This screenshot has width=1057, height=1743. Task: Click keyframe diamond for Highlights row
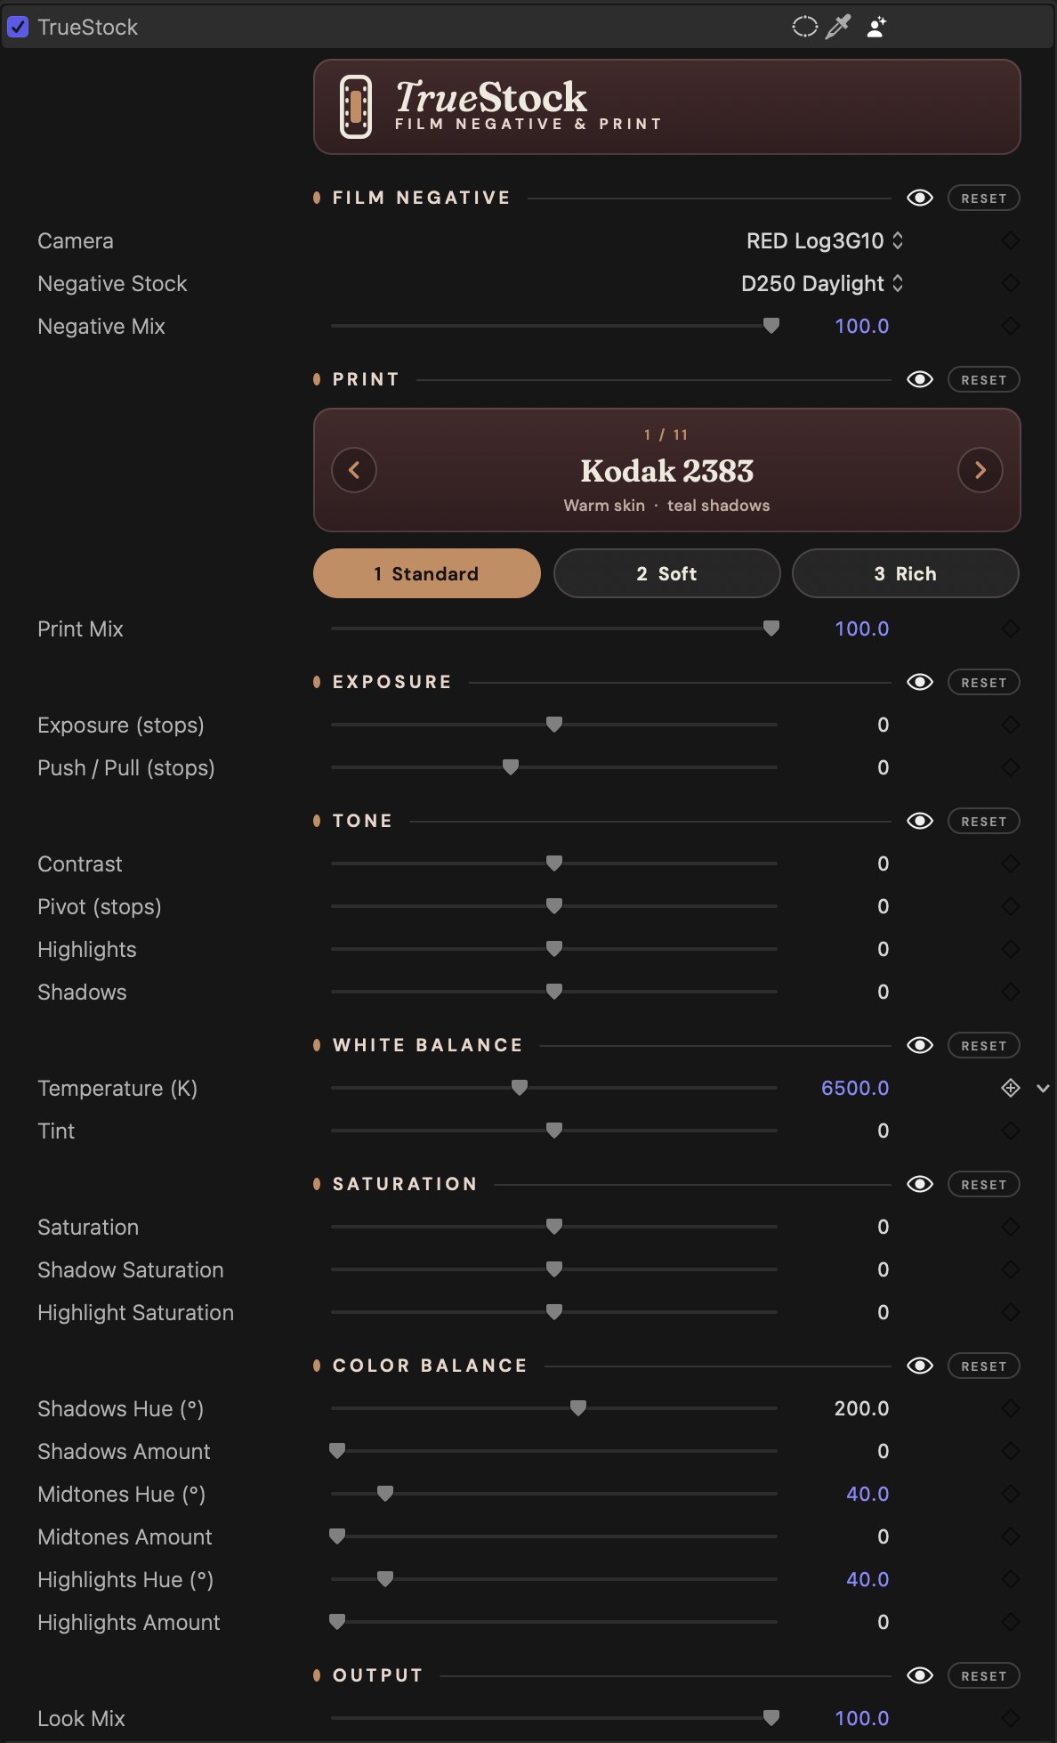tap(1010, 949)
